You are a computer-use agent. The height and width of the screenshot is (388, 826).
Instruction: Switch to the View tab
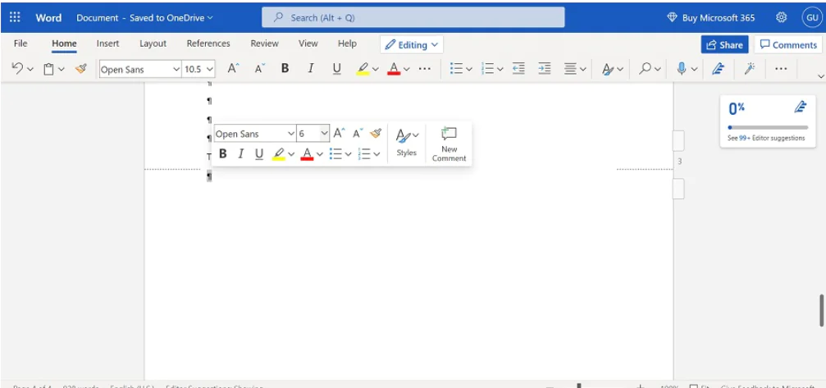click(308, 43)
